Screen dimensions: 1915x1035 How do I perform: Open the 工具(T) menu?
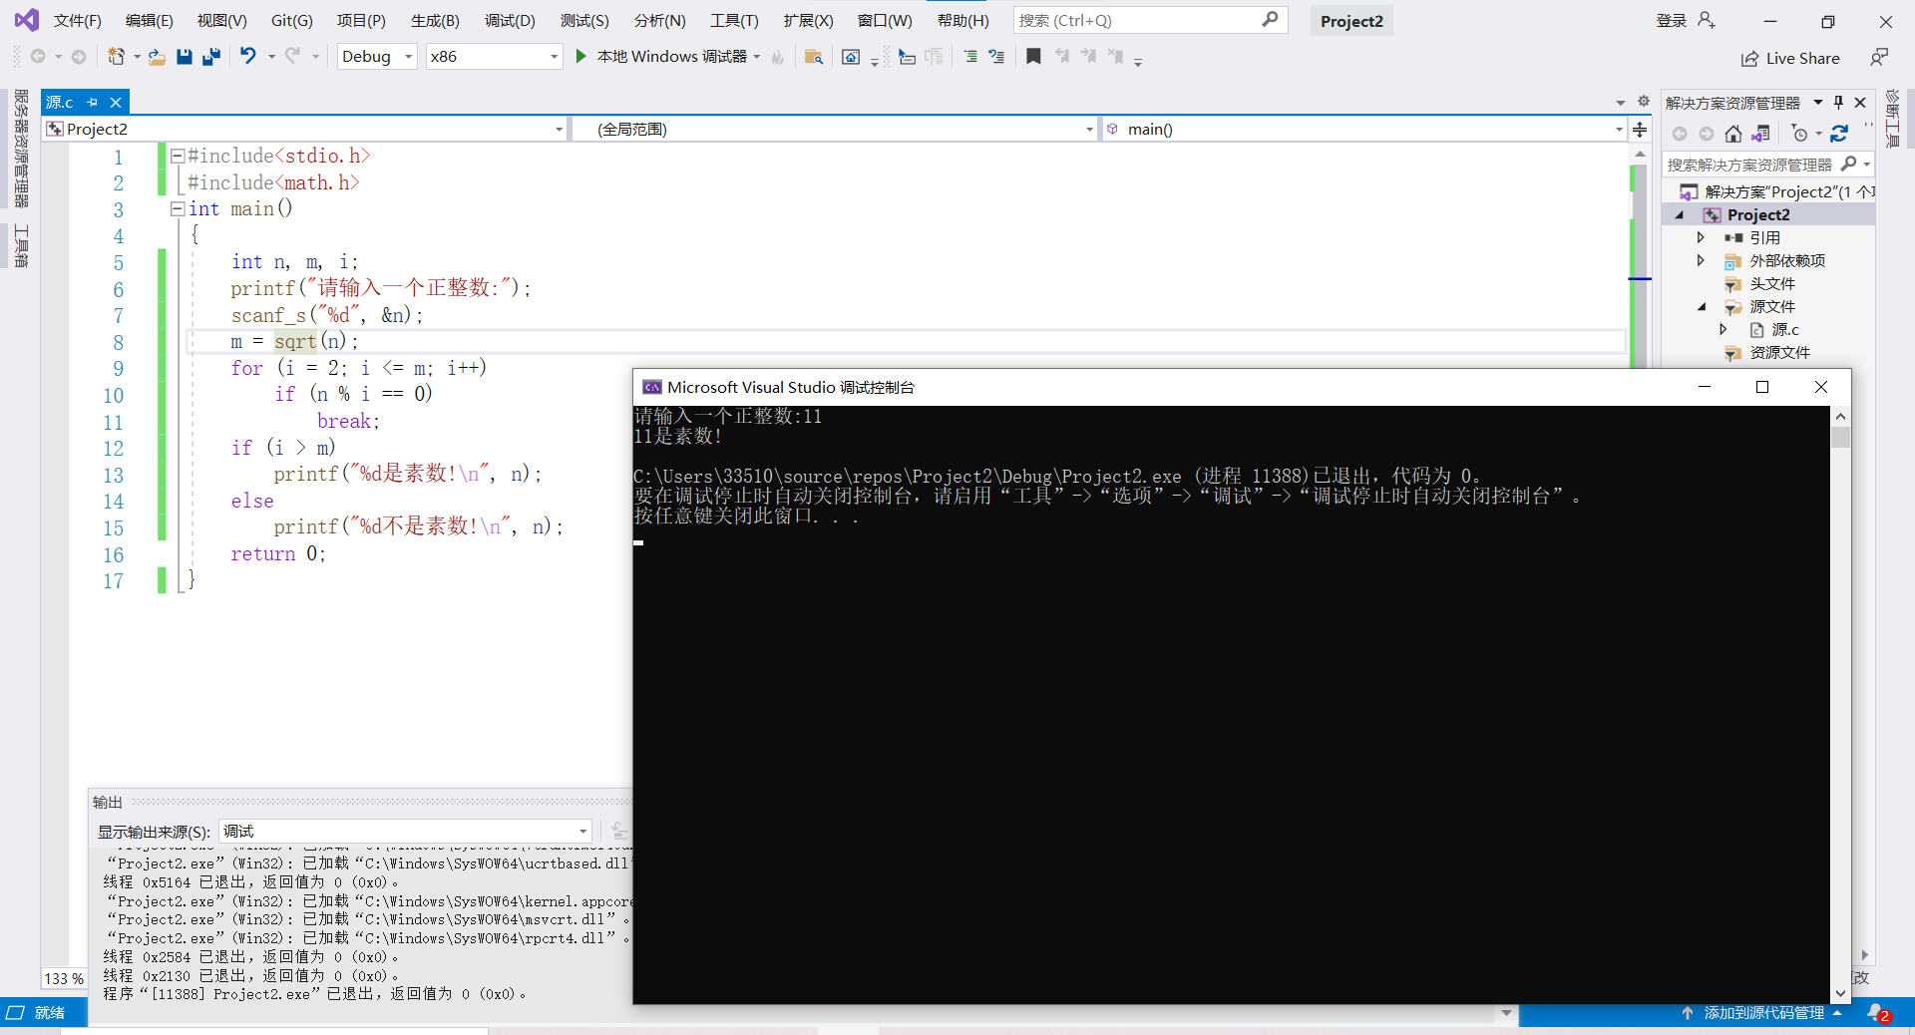(x=734, y=20)
